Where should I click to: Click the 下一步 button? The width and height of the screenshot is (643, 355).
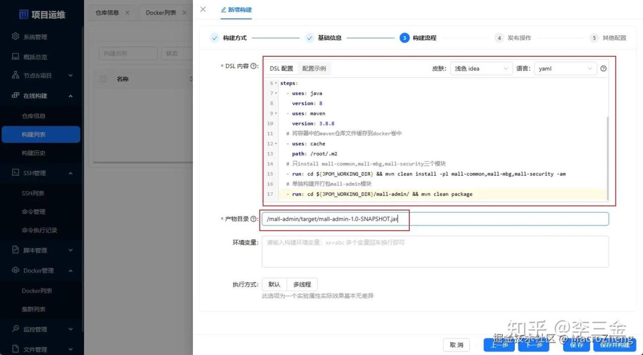533,345
